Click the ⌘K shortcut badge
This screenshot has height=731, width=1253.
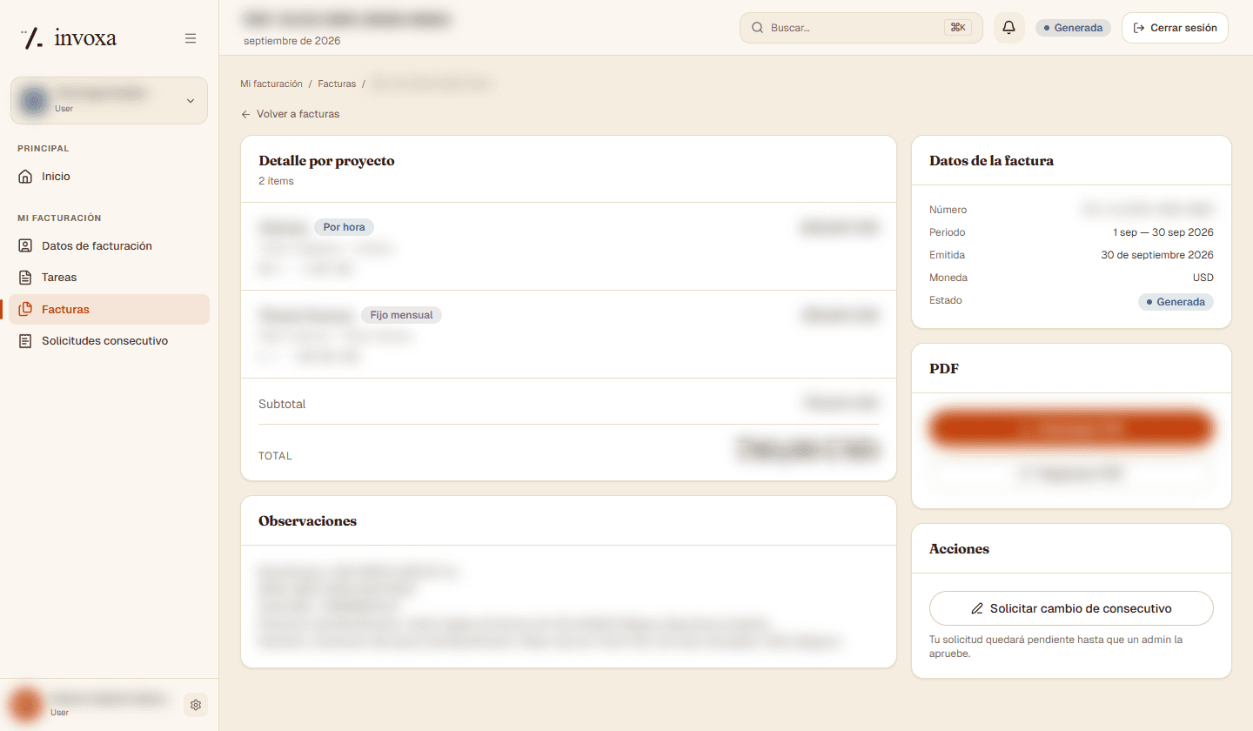click(x=958, y=28)
